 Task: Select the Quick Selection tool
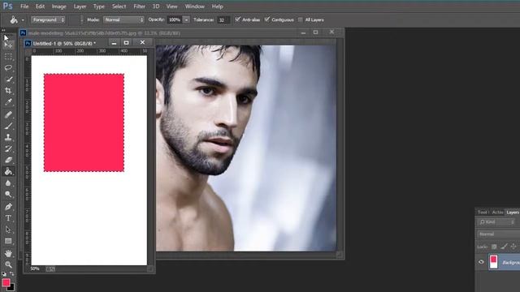pos(8,79)
